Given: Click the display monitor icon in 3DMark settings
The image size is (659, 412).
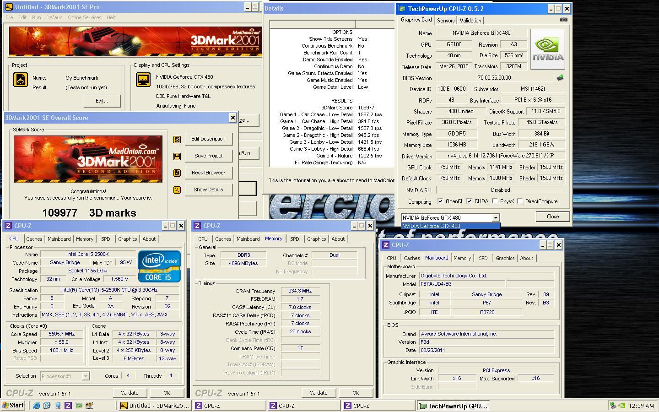Looking at the screenshot, I should tap(143, 80).
